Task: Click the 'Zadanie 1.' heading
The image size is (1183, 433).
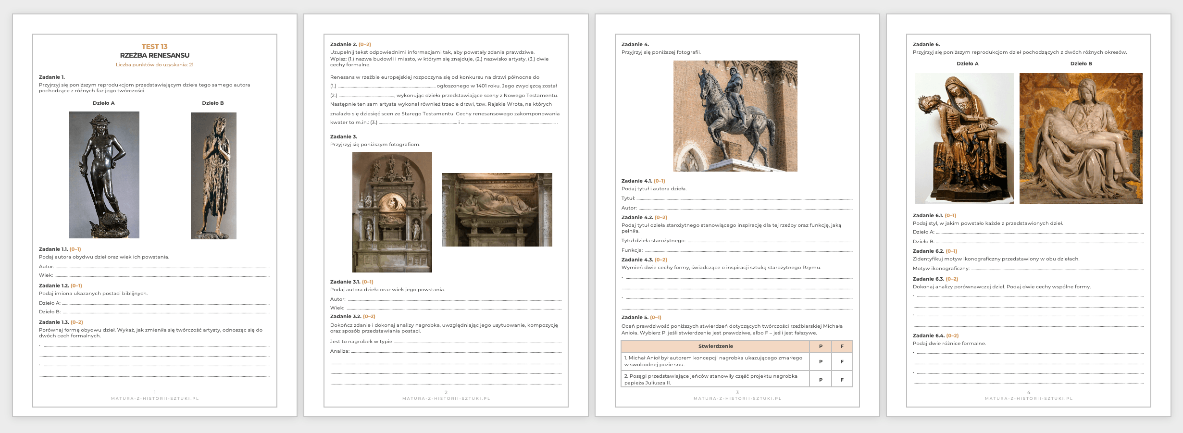Action: pyautogui.click(x=52, y=77)
